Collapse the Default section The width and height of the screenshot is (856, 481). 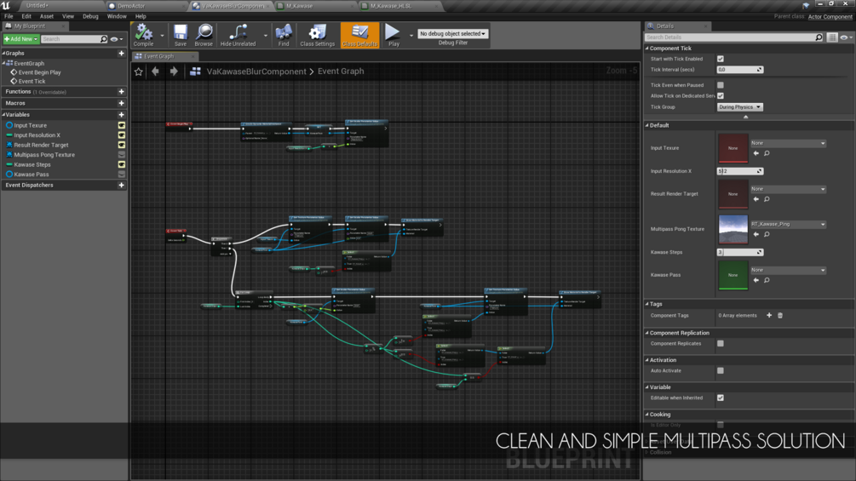click(x=647, y=125)
